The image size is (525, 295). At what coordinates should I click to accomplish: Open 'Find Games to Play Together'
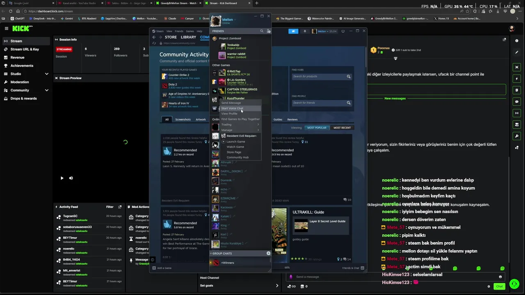240,119
